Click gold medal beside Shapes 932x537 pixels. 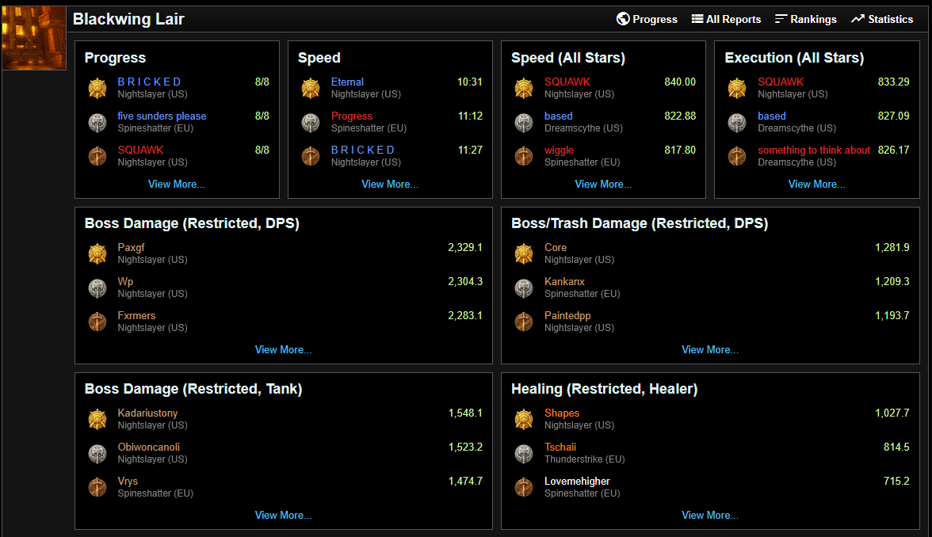tap(525, 420)
